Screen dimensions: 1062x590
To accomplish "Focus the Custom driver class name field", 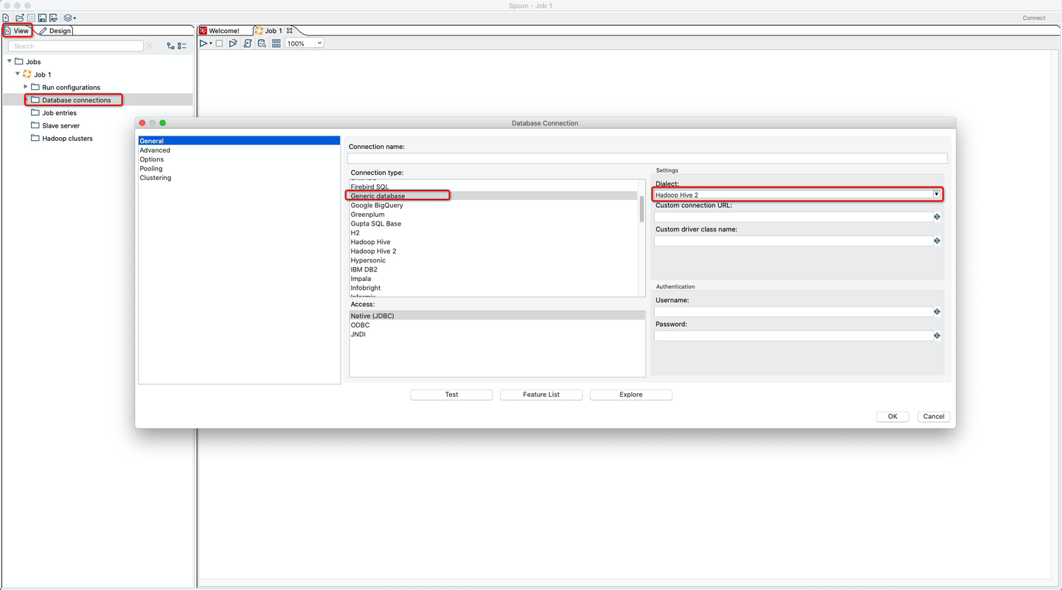I will 794,241.
